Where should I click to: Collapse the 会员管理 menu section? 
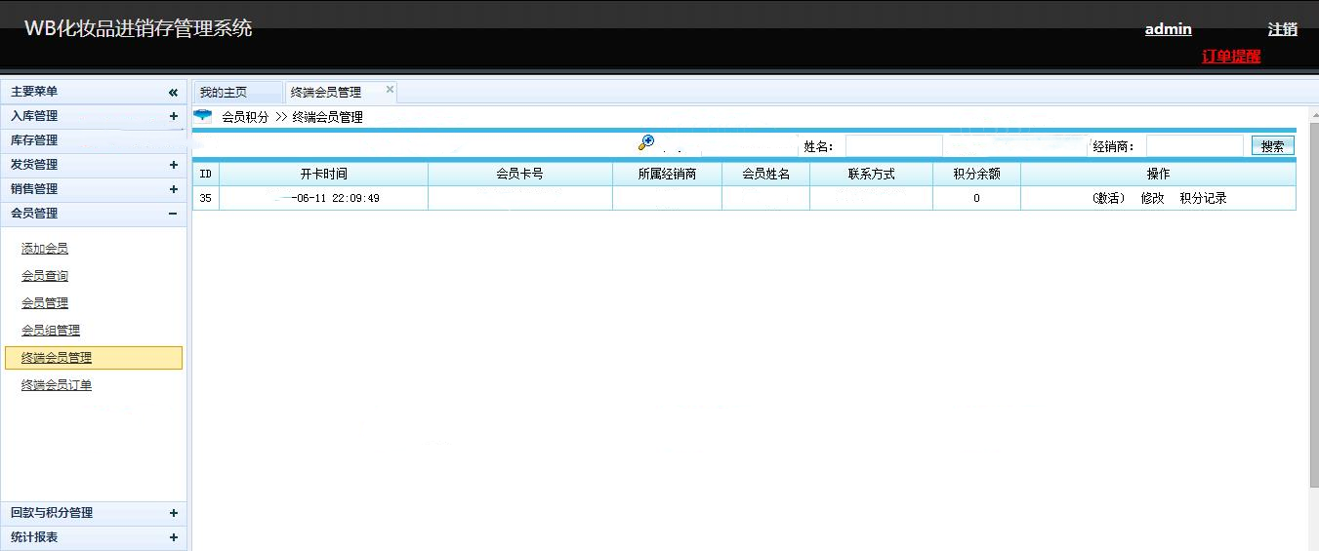pyautogui.click(x=93, y=214)
